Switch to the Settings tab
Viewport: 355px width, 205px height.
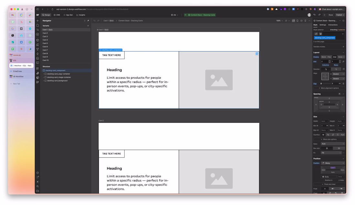323,25
